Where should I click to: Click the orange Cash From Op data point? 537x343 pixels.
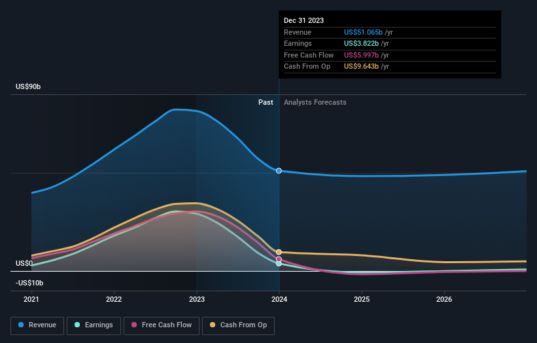[x=279, y=252]
